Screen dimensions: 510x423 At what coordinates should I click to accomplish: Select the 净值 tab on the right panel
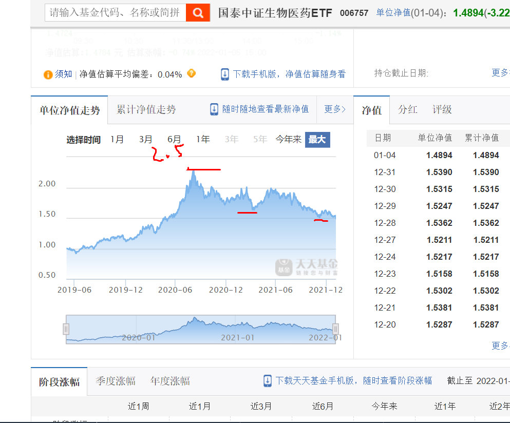click(x=371, y=110)
